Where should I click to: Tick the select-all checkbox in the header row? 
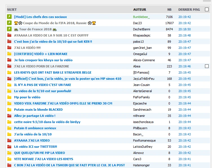(x=207, y=10)
